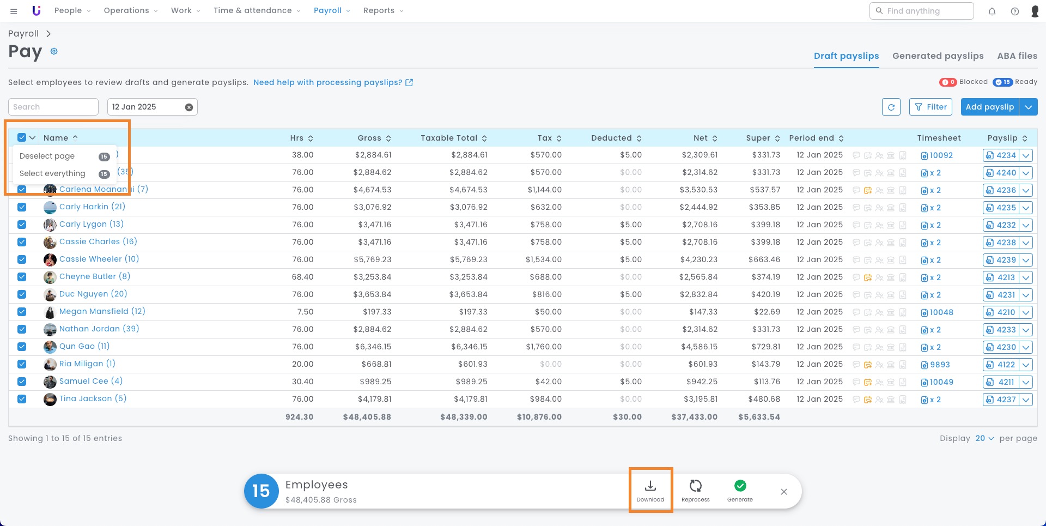Open the hamburger navigation menu
The image size is (1046, 526).
[x=14, y=11]
